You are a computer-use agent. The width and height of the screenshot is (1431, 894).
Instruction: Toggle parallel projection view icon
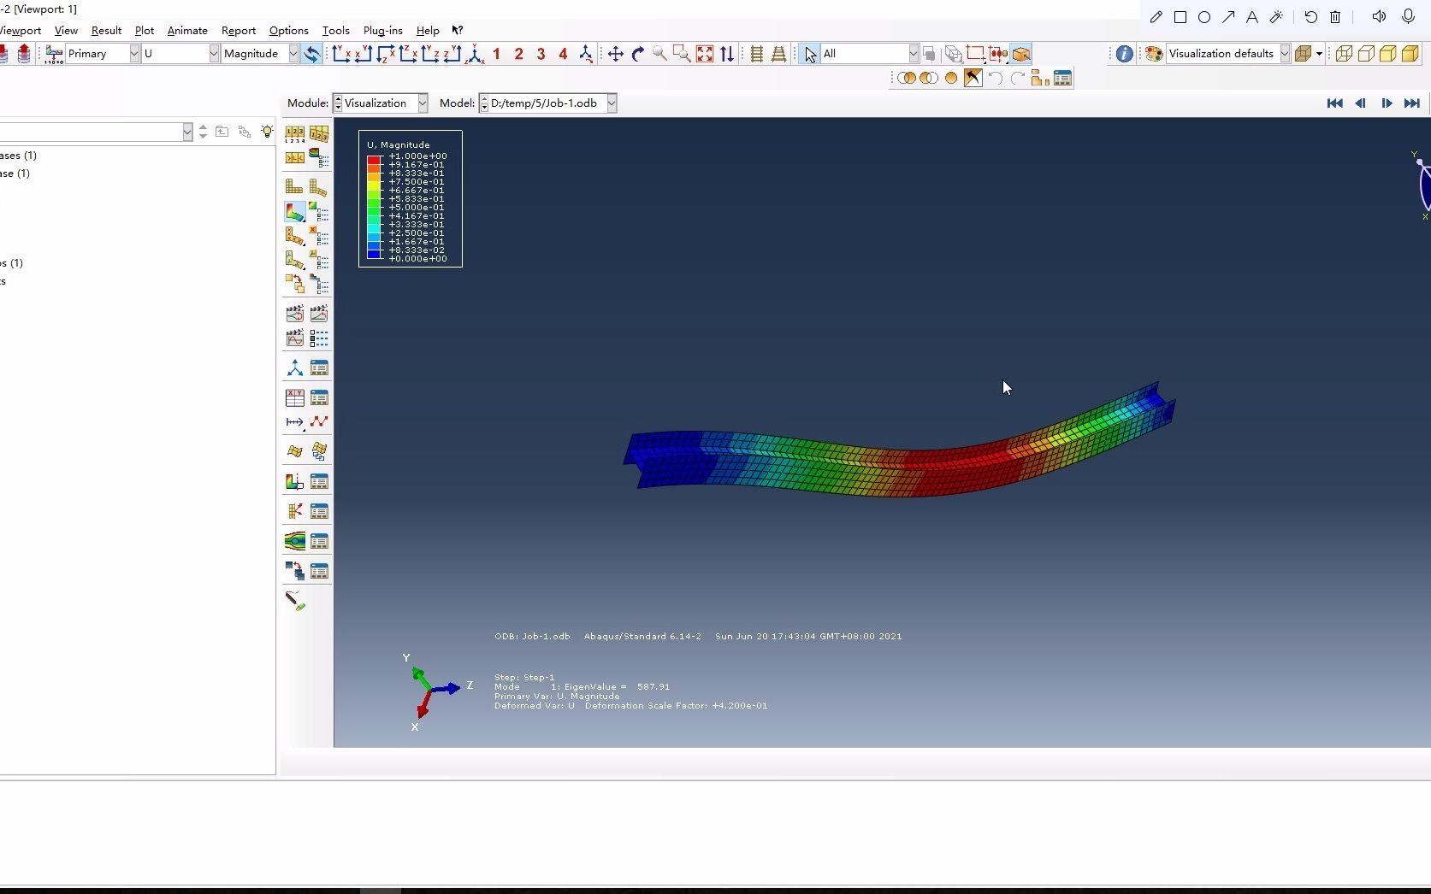756,54
